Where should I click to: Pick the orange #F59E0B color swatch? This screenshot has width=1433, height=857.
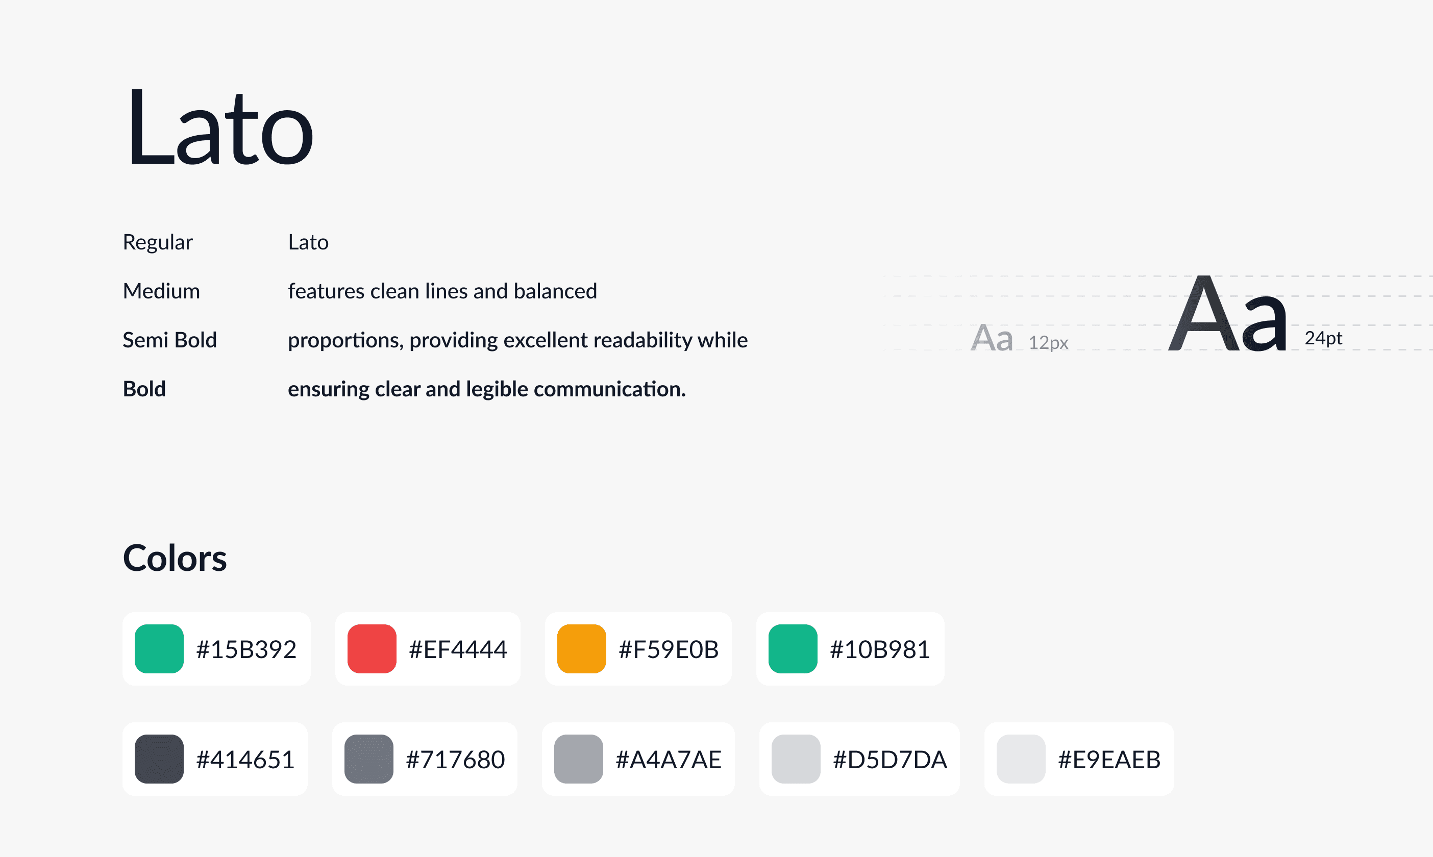point(582,648)
